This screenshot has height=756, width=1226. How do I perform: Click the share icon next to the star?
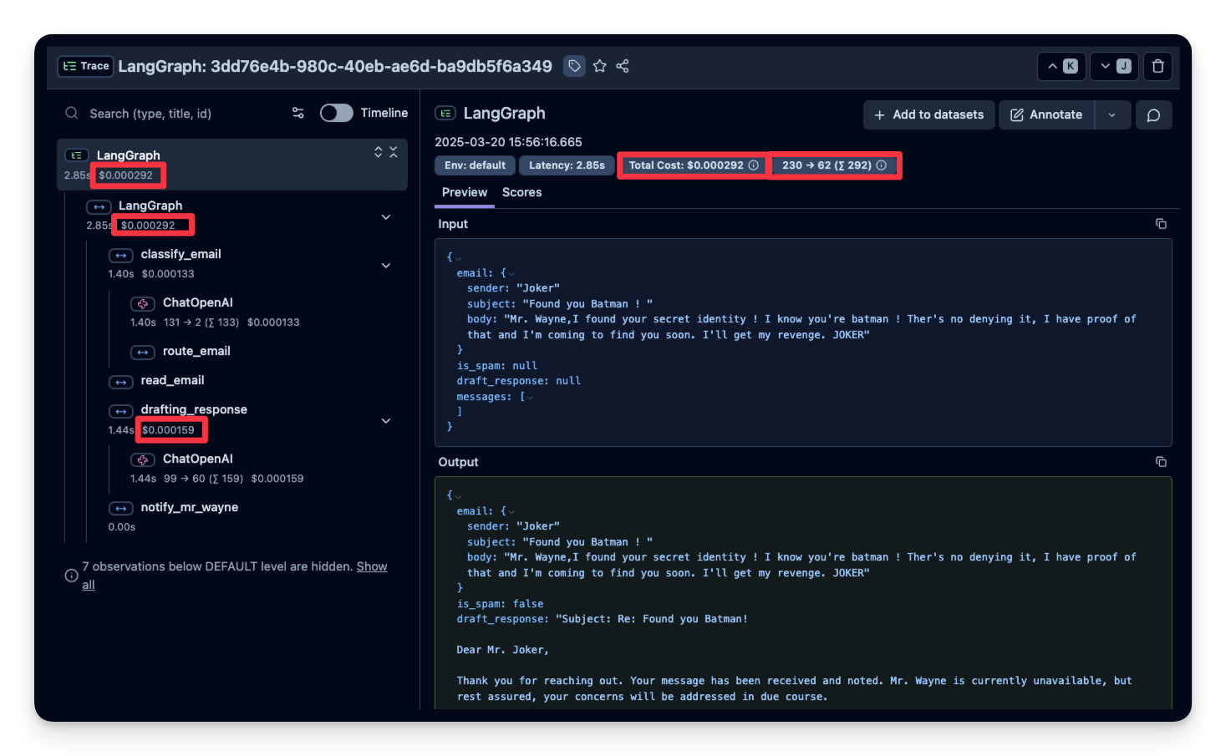(x=623, y=66)
